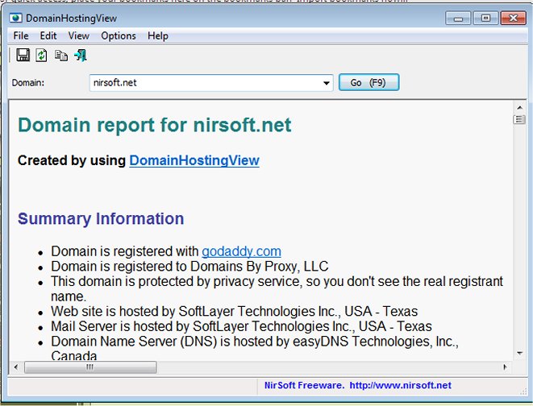The height and width of the screenshot is (406, 533).
Task: Click the Exit toolbar icon
Action: [x=81, y=56]
